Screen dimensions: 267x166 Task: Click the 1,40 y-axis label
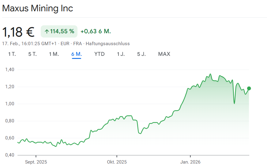click(x=9, y=70)
